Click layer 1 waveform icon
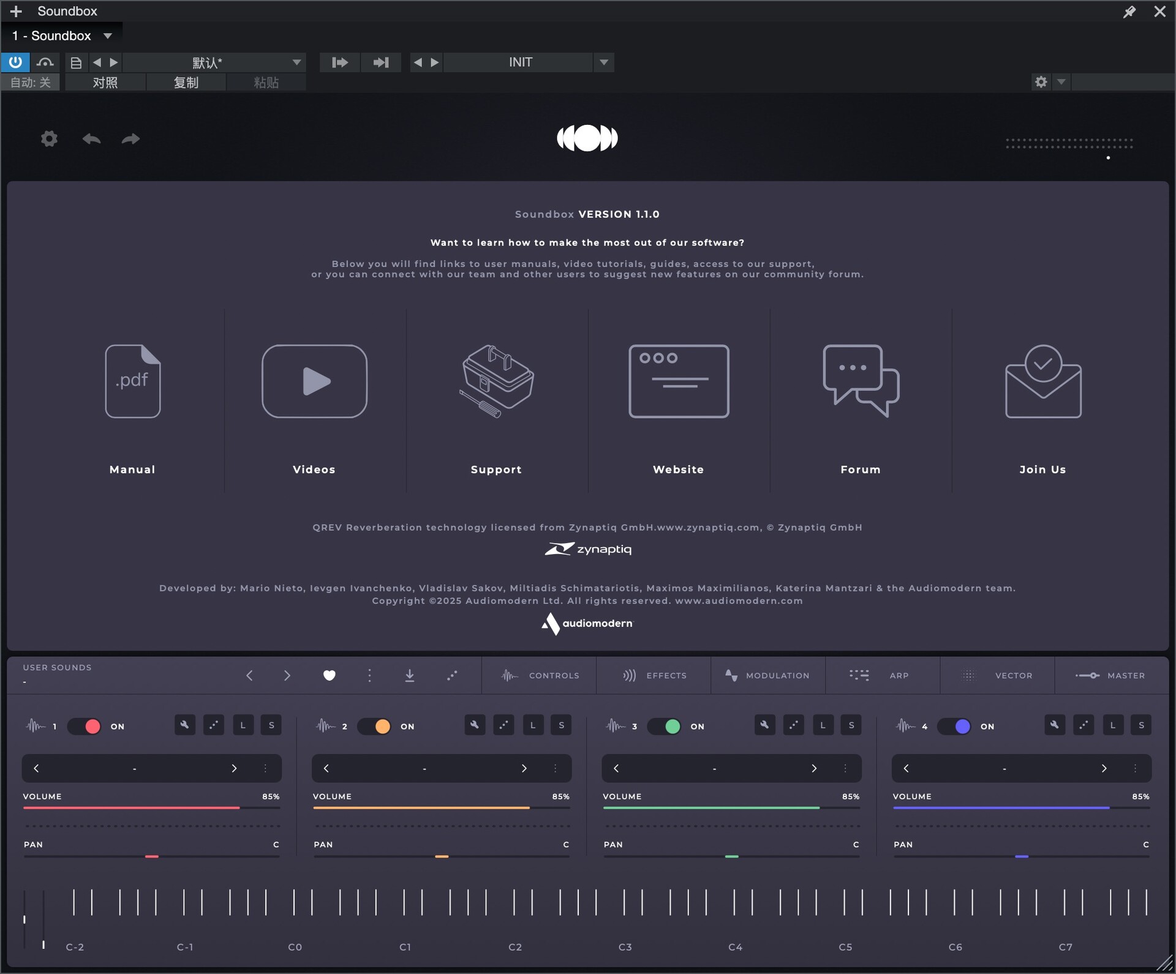 [x=36, y=726]
